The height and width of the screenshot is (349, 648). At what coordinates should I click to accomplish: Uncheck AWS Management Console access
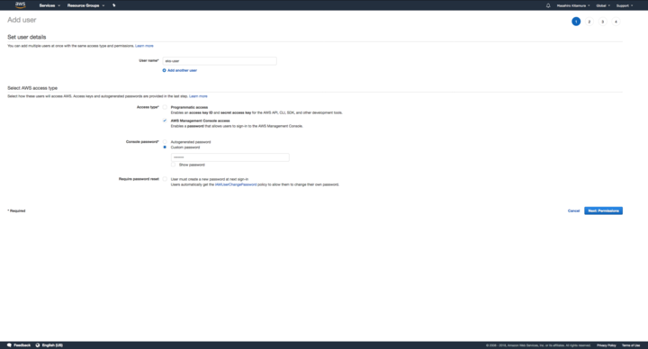point(165,121)
